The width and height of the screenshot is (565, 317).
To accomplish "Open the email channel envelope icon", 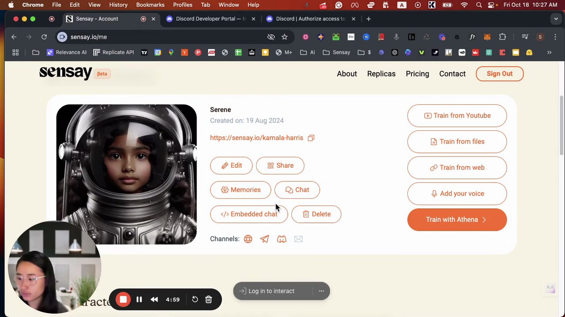I will coord(298,239).
